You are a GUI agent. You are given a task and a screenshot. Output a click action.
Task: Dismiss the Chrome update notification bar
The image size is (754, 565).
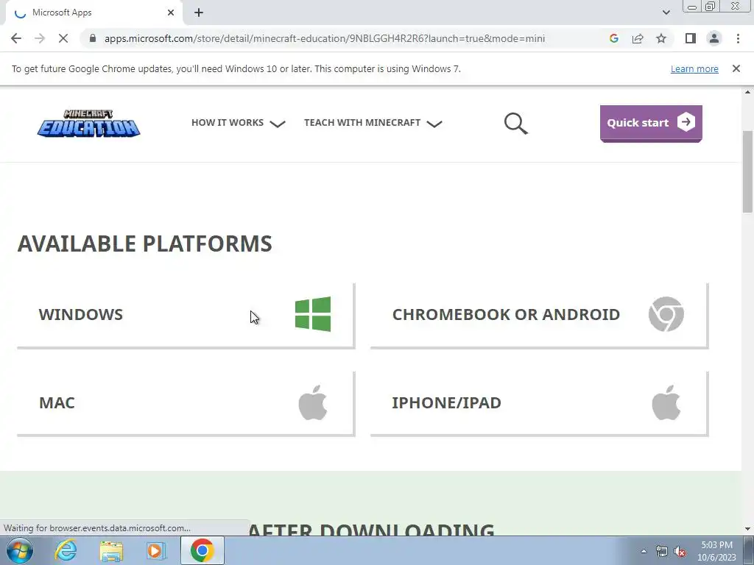pyautogui.click(x=736, y=68)
